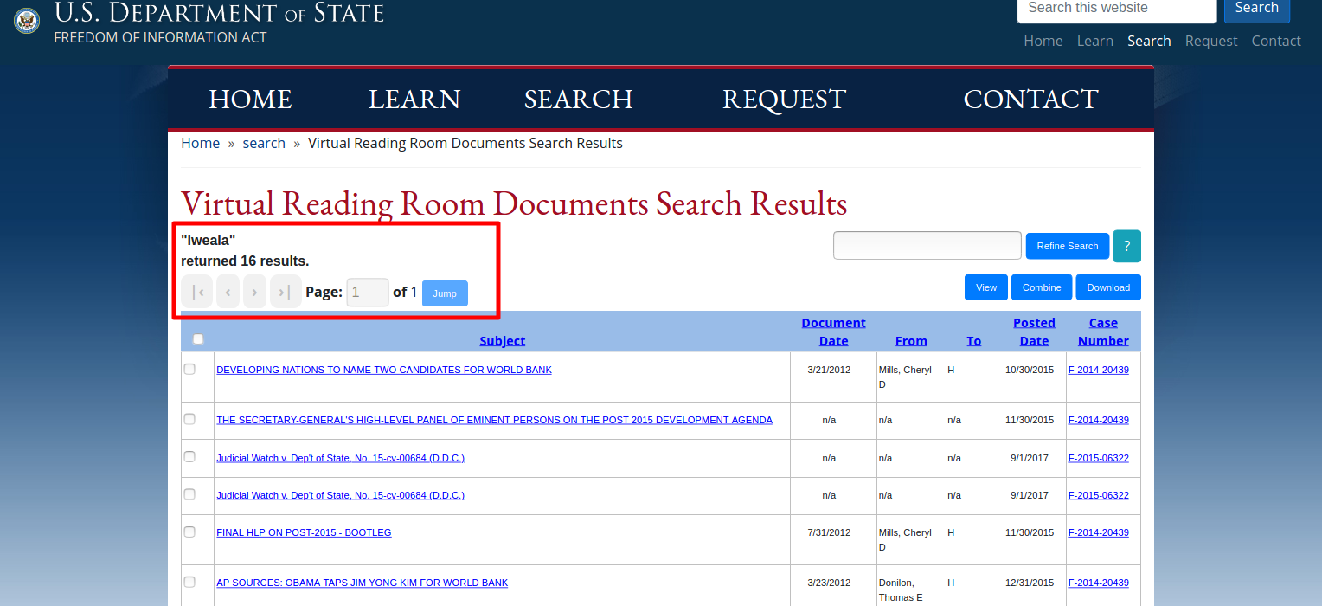Go to the next results page arrow
Image resolution: width=1322 pixels, height=606 pixels.
coord(254,292)
